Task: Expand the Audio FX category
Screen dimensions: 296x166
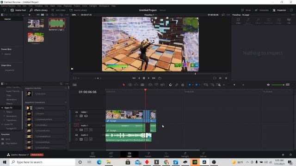Action: click(2, 125)
